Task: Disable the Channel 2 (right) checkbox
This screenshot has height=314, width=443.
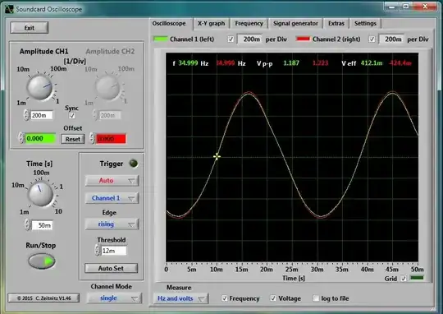Action: tap(372, 39)
